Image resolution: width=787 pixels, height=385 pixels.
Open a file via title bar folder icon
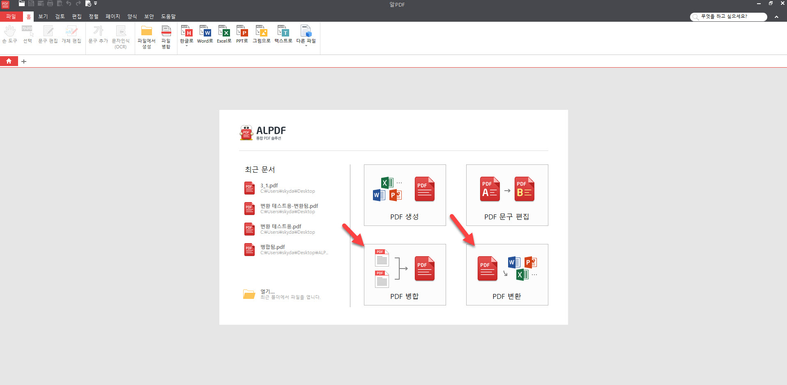coord(22,4)
